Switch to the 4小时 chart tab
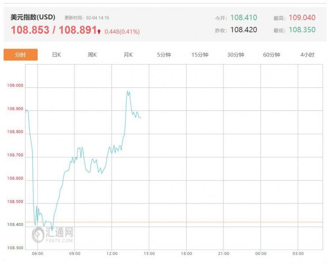Viewport: 329px width, 265px height. pyautogui.click(x=307, y=55)
